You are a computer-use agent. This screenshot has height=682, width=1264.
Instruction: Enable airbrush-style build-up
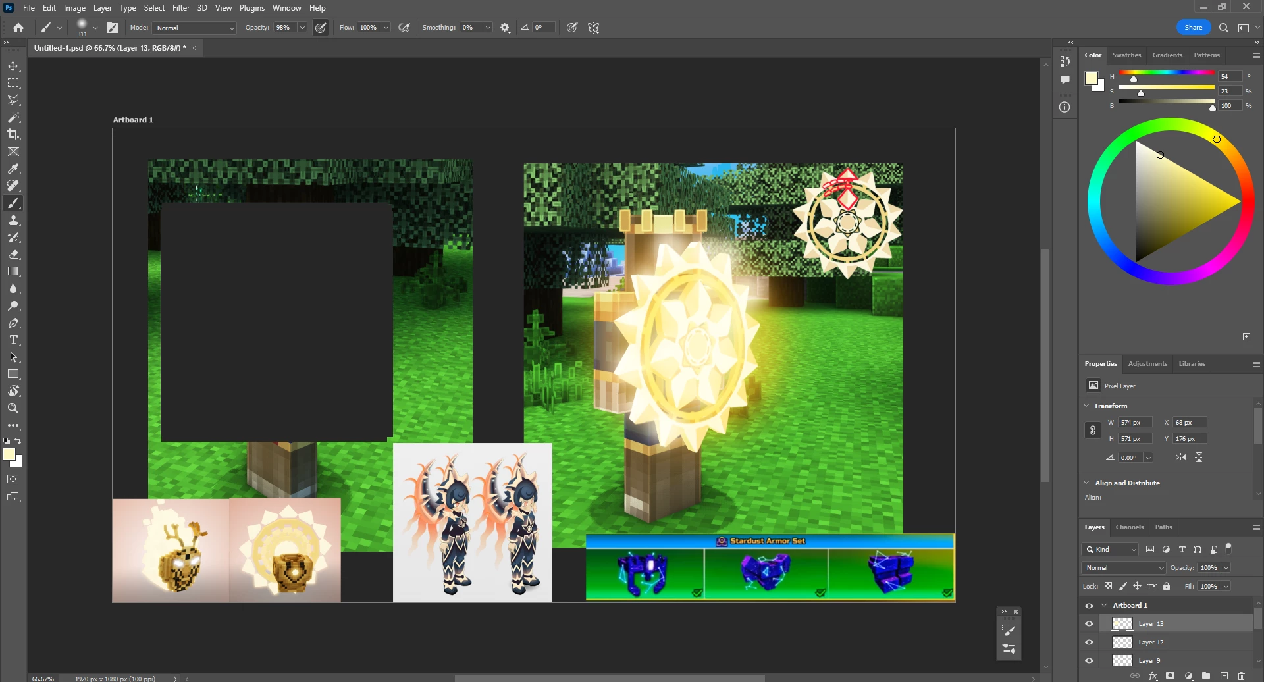[x=405, y=28]
